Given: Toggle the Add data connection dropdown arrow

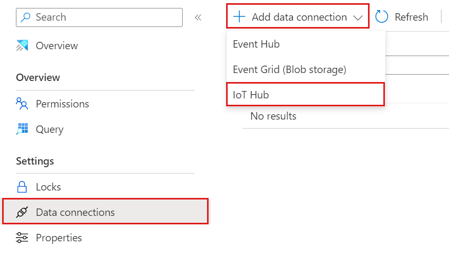Looking at the screenshot, I should [x=358, y=17].
